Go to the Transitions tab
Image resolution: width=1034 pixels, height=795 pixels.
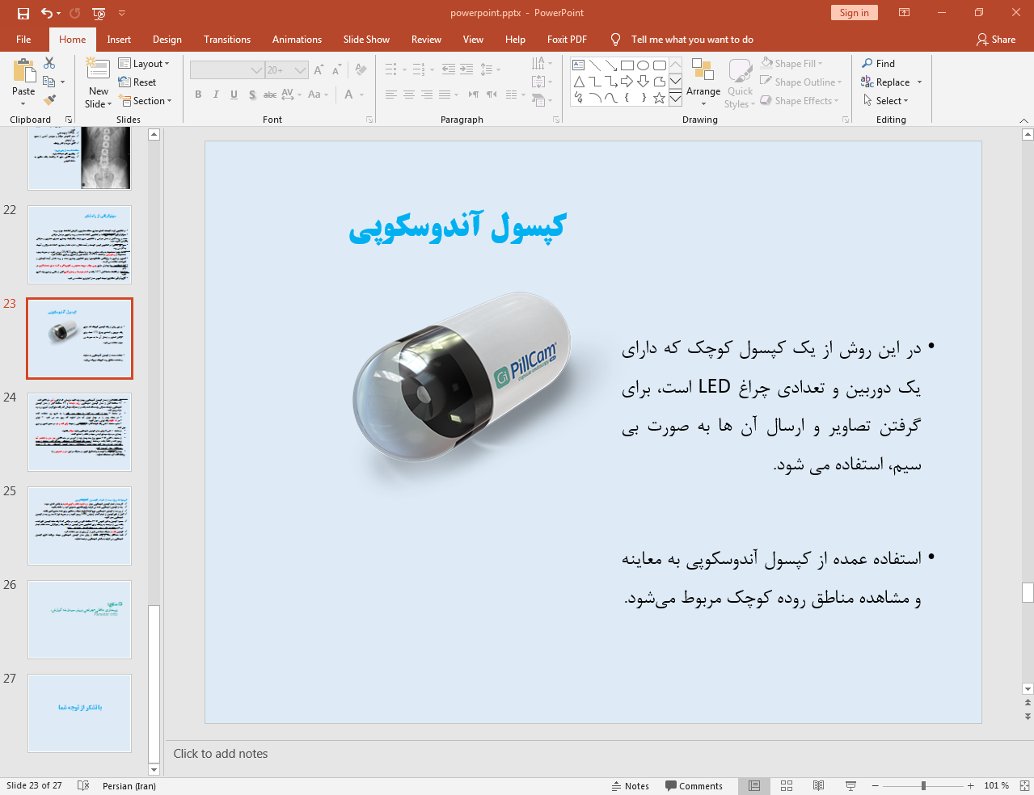coord(227,40)
